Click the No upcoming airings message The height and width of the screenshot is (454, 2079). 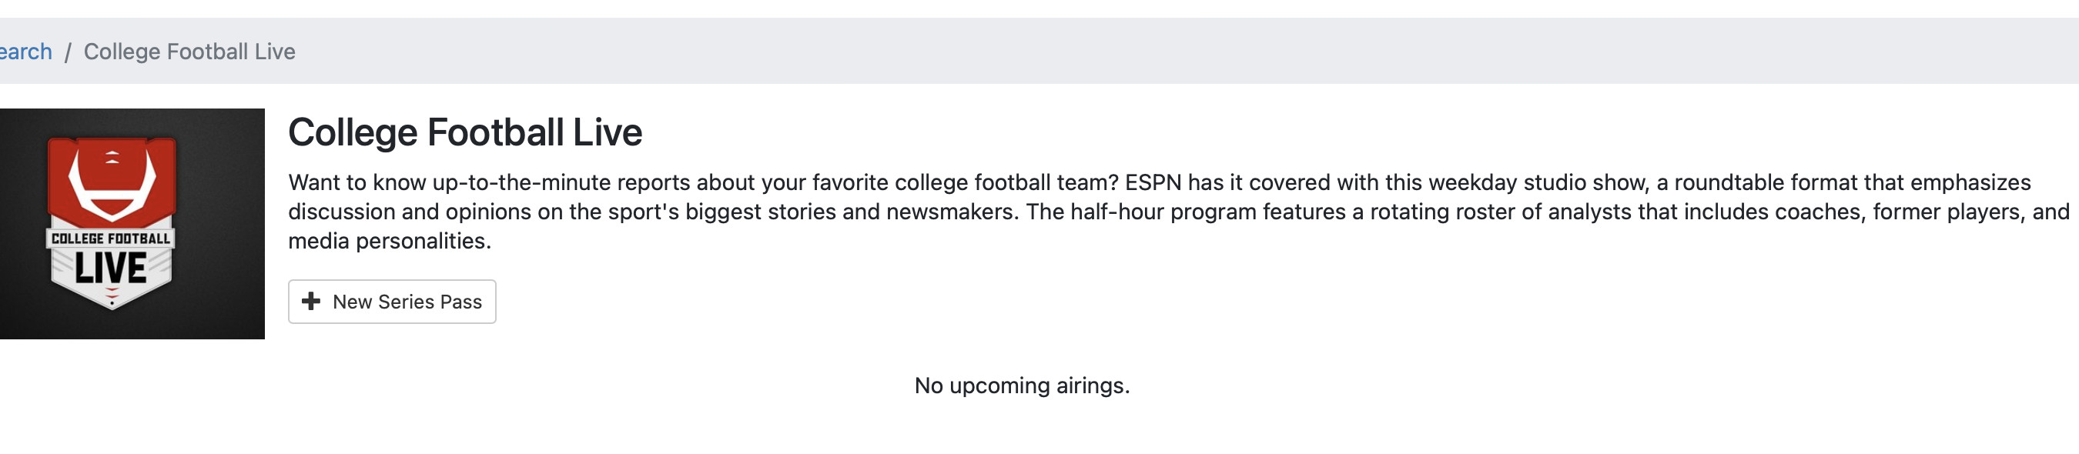tap(1022, 386)
